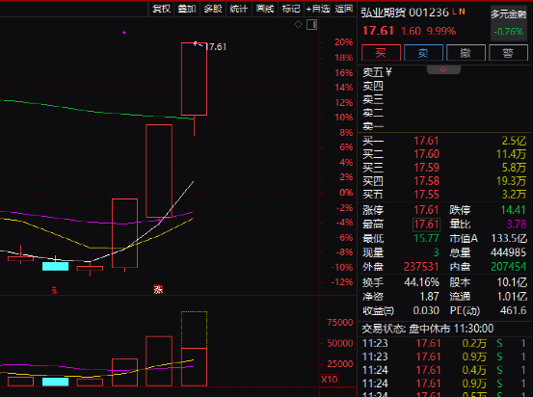Click the 涨停 limit-up price 17.61
This screenshot has height=397, width=533.
[x=426, y=210]
